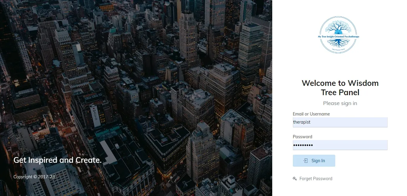Click the Macy's sign in the photo
Viewport: 407px width, 196px height.
tap(96, 116)
